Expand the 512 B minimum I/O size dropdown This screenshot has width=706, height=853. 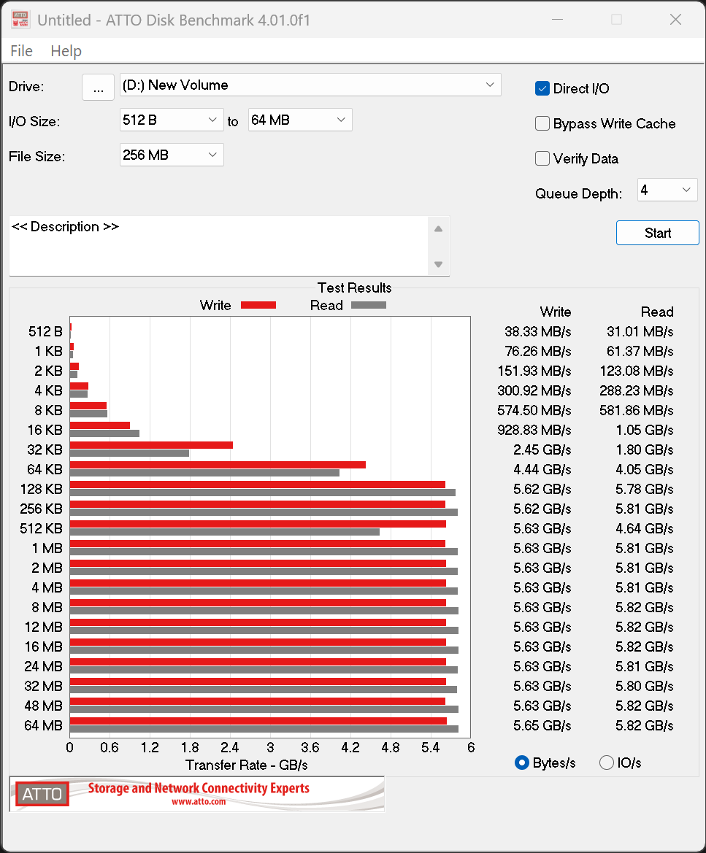(x=172, y=120)
